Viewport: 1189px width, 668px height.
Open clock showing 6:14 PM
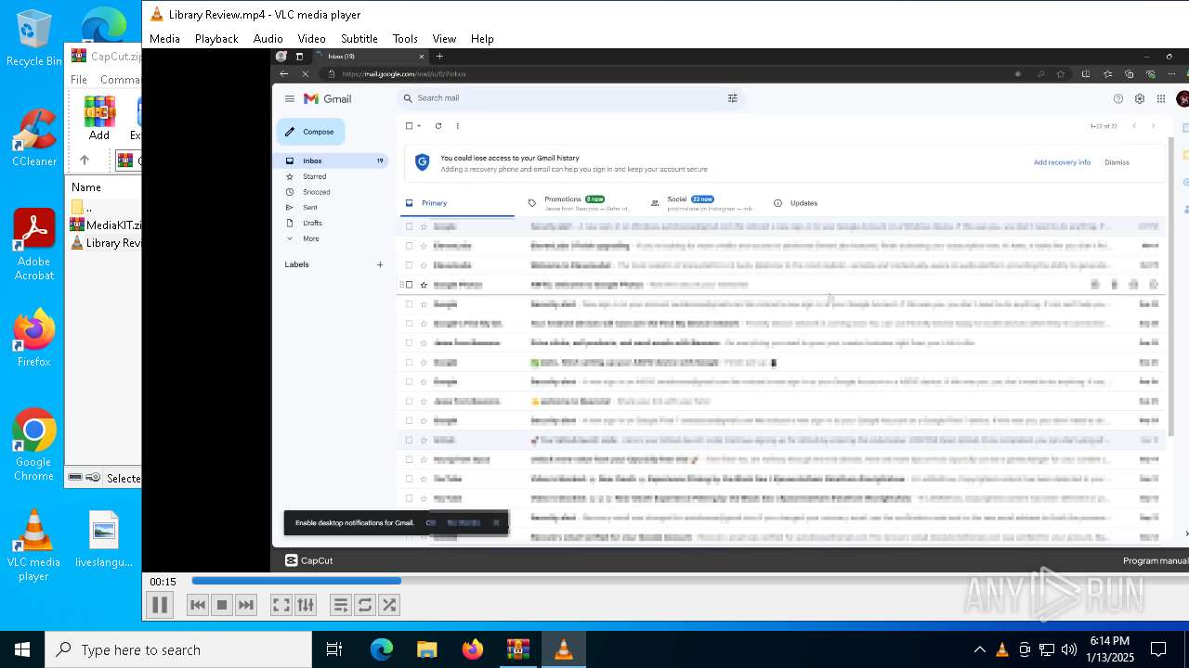pyautogui.click(x=1110, y=649)
